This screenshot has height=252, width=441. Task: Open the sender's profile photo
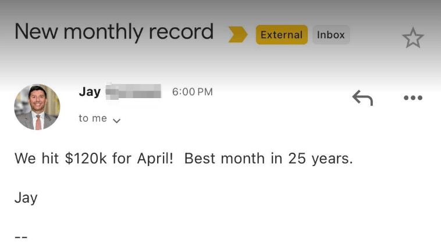(37, 107)
